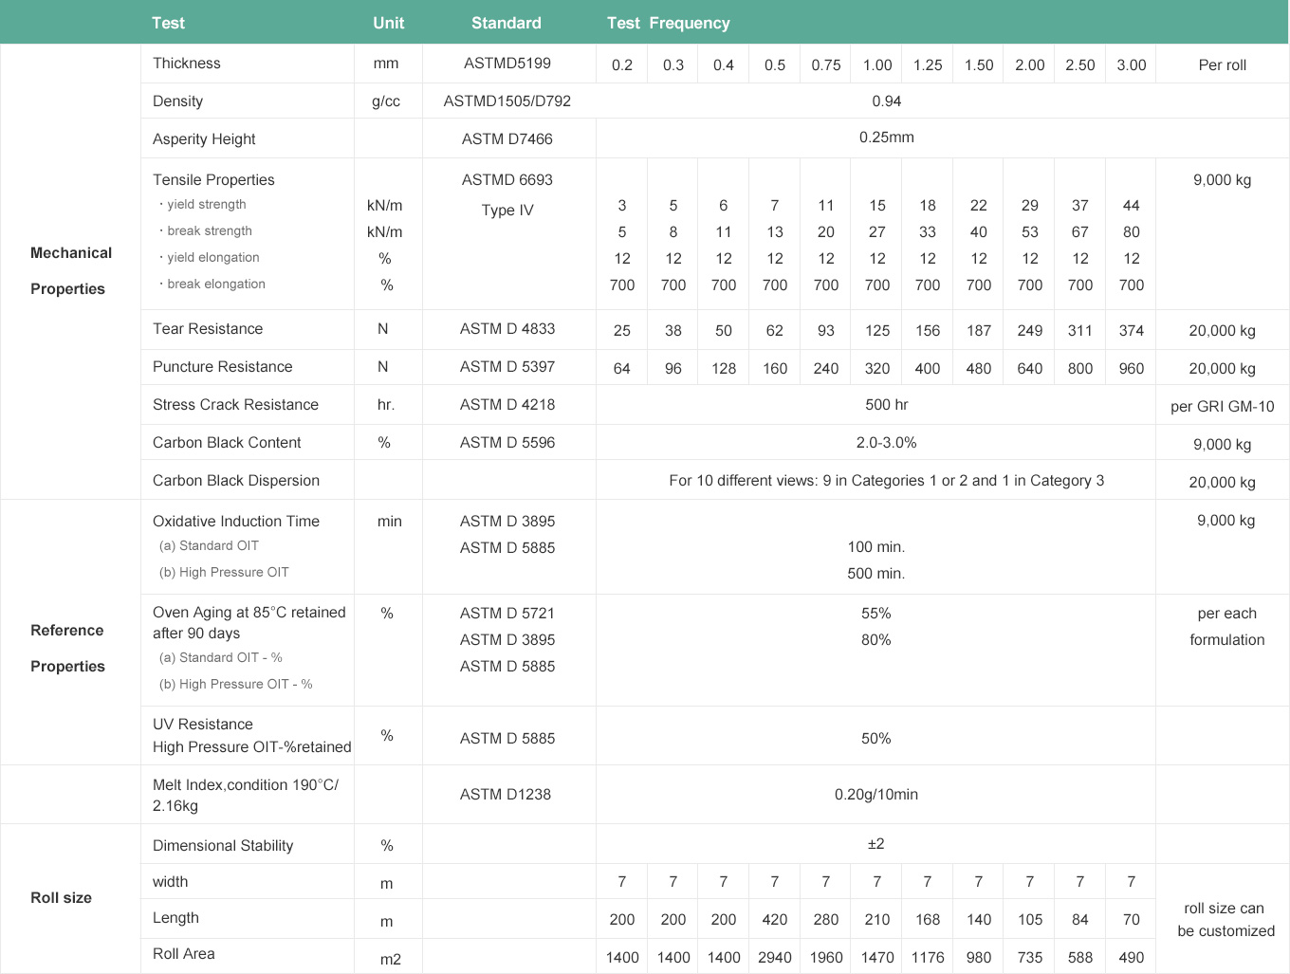Select the 'Tensile Properties' heading
Viewport: 1290px width, 974px height.
tap(213, 179)
